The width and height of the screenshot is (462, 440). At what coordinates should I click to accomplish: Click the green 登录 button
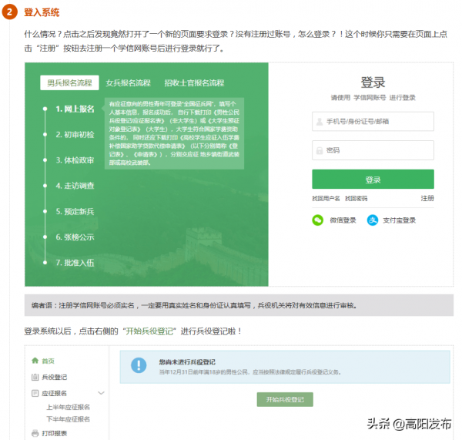[x=373, y=179]
